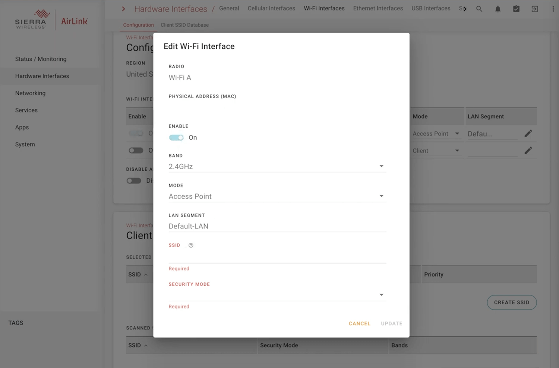The image size is (559, 368).
Task: Open the Client SSID Database tab
Action: [184, 25]
